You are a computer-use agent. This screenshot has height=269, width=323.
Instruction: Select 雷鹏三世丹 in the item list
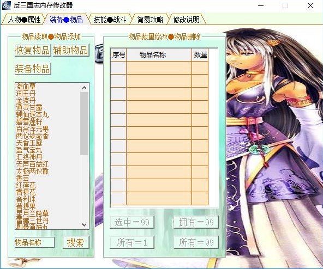point(32,221)
